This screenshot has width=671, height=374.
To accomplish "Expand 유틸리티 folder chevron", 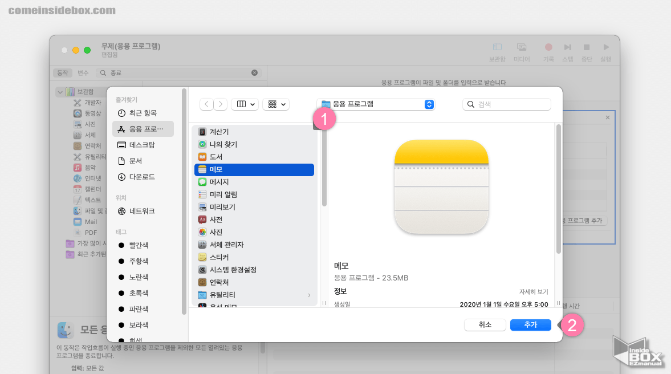I will point(309,295).
